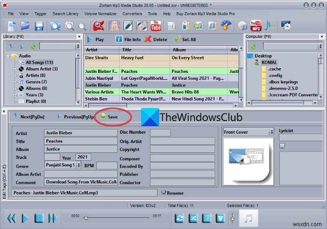Click the green refresh icon in Computer panel
The image size is (327, 229).
pyautogui.click(x=253, y=46)
